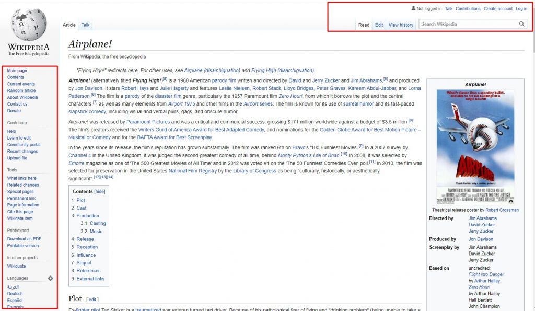
Task: Open the user Talk link at top right
Action: point(449,9)
